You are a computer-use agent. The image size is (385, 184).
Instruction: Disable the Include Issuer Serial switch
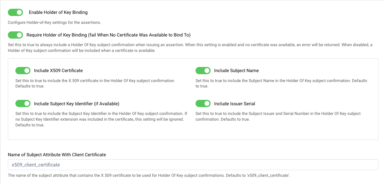tap(203, 104)
